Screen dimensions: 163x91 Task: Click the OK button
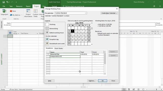(x=102, y=81)
